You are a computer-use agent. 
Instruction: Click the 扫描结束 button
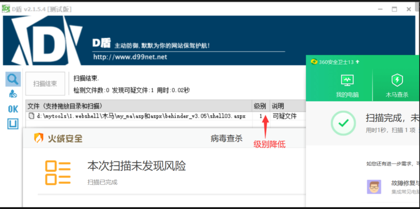(45, 84)
